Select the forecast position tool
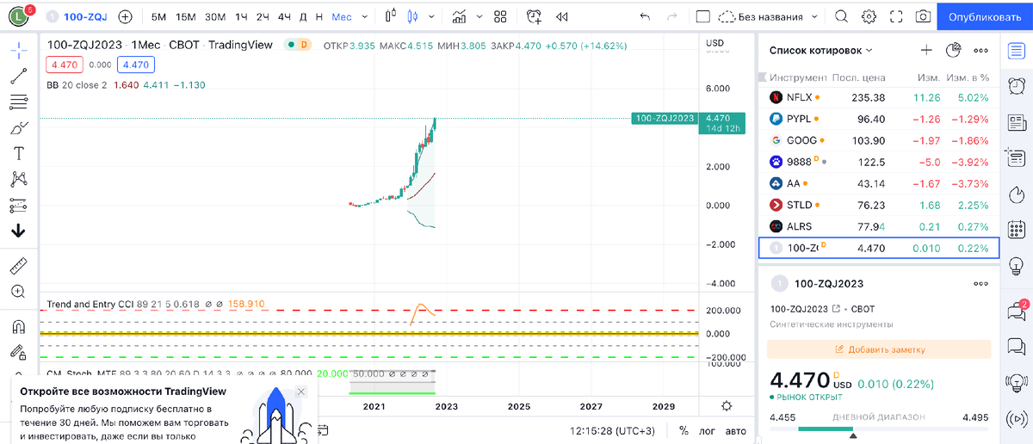The height and width of the screenshot is (444, 1033). (18, 206)
